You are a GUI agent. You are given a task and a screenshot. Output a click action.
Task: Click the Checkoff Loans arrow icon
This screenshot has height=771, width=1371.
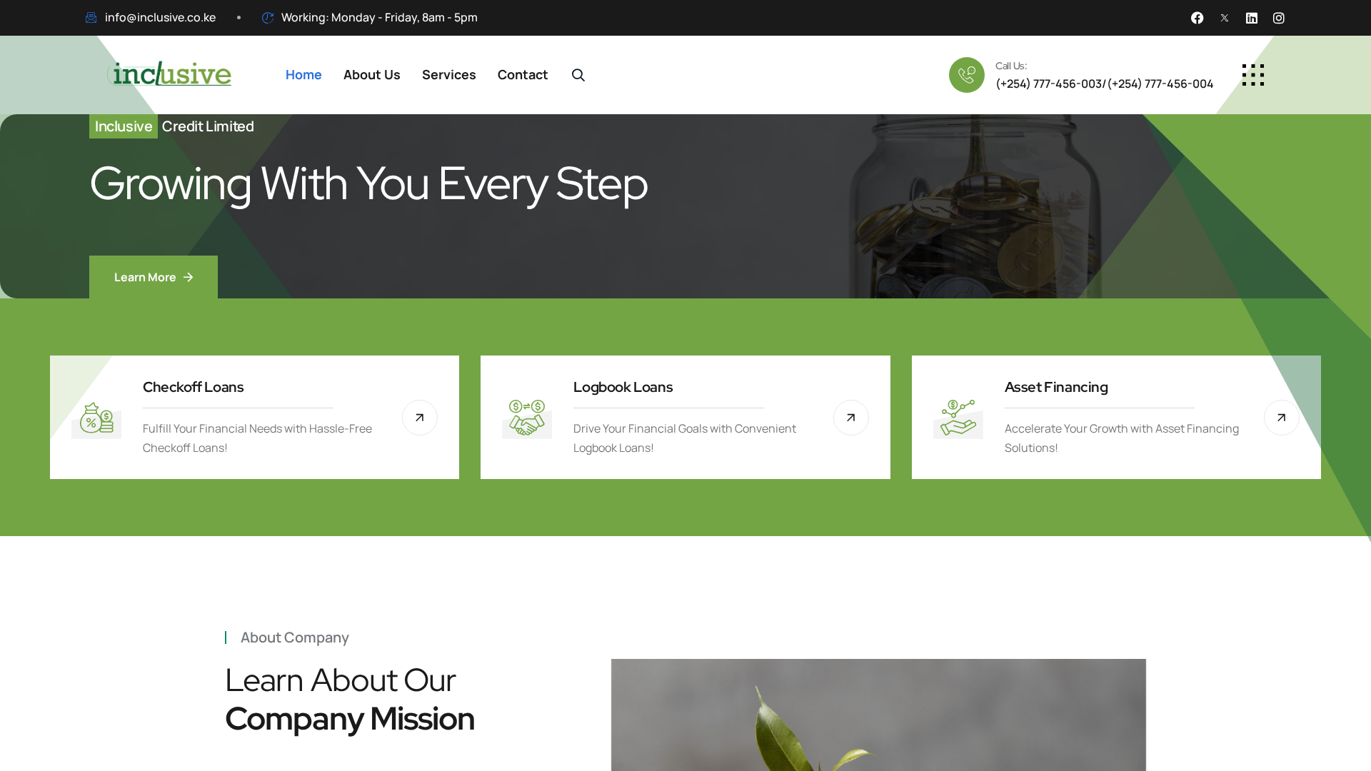pos(420,418)
